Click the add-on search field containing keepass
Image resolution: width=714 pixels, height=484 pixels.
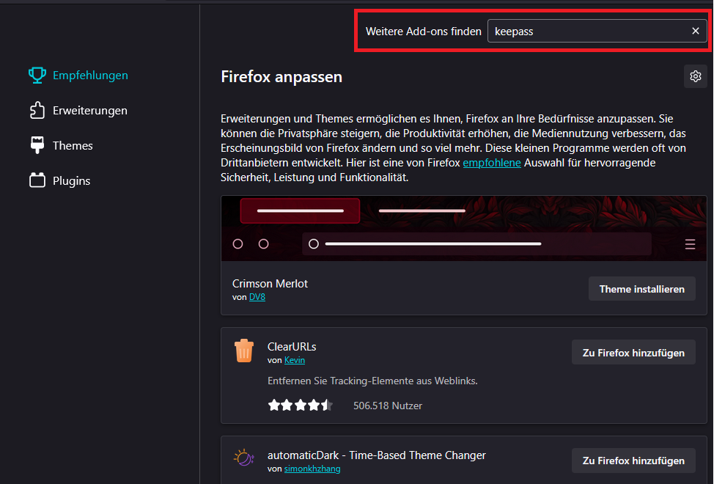coord(586,31)
